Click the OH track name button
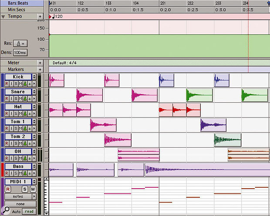Image resolution: width=270 pixels, height=216 pixels. 18,152
